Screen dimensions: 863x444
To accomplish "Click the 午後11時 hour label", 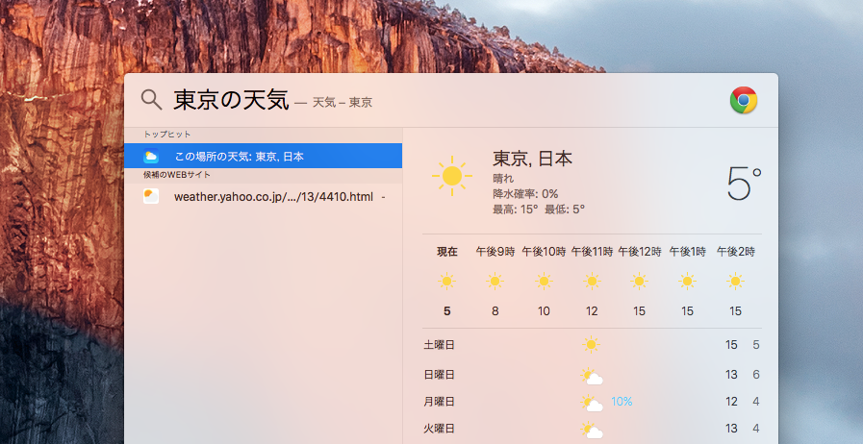I will (x=592, y=252).
